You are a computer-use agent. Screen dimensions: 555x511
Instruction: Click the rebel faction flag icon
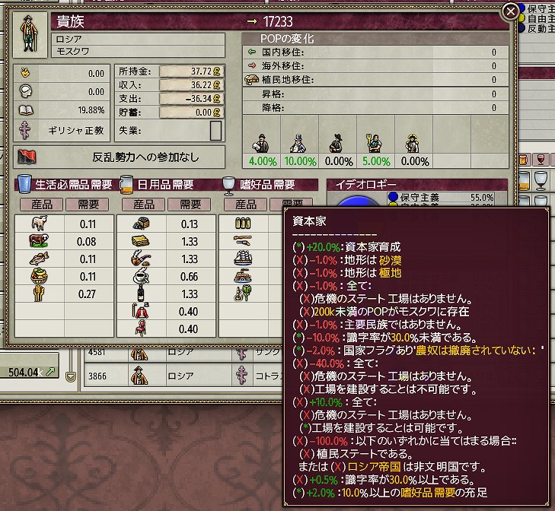[x=27, y=157]
